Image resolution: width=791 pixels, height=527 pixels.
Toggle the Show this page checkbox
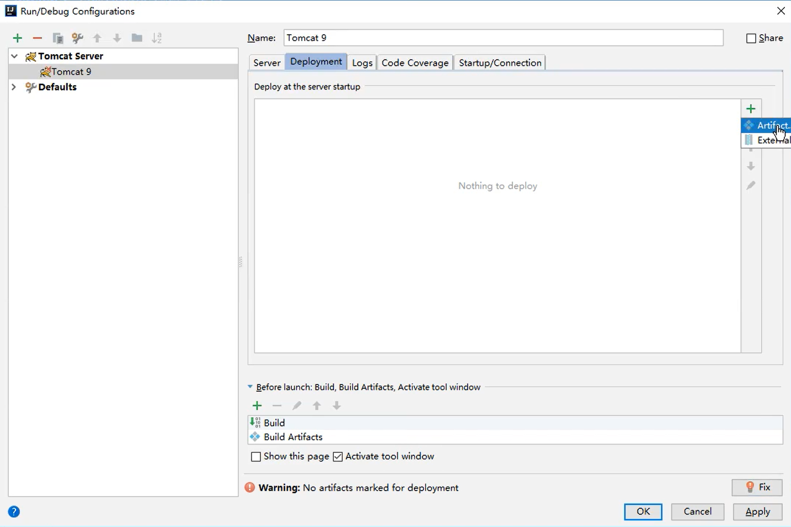256,457
